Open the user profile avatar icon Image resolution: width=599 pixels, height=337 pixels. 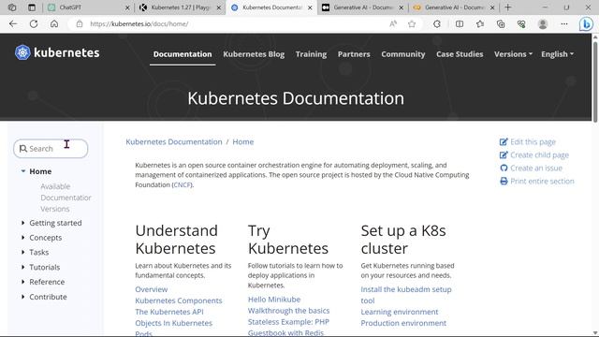coord(543,23)
